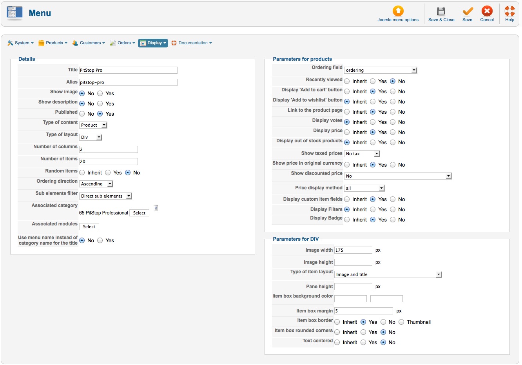Expand the Type of item layout dropdown
The width and height of the screenshot is (522, 365).
pyautogui.click(x=388, y=274)
